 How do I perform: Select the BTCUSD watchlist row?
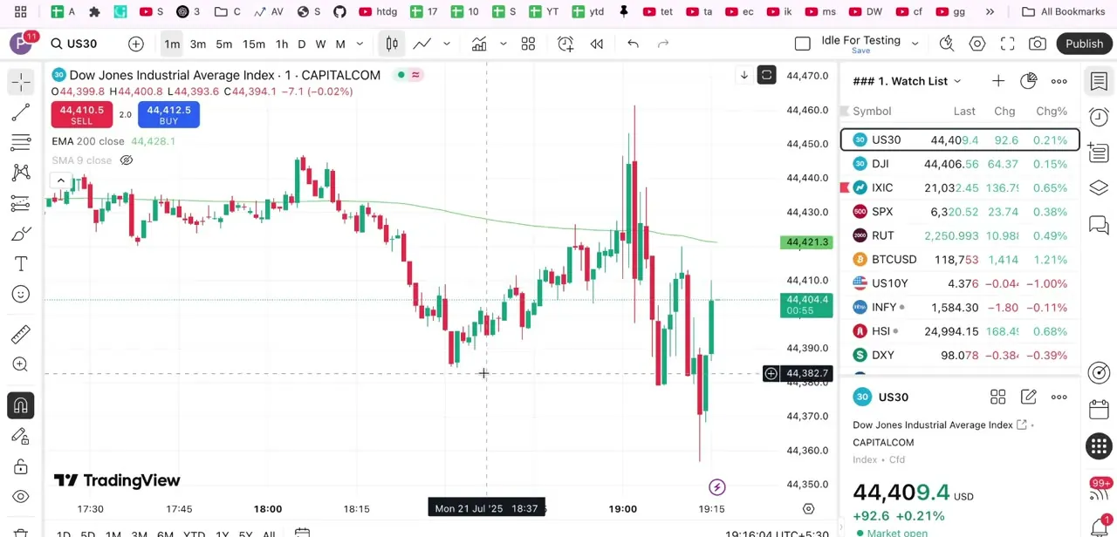point(960,260)
